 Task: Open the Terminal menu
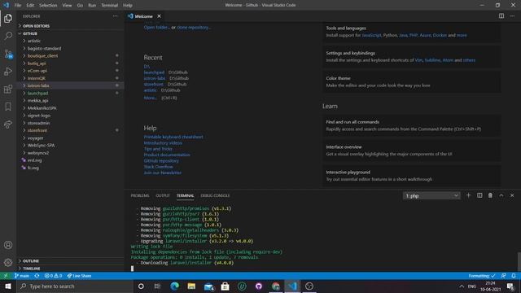[109, 6]
